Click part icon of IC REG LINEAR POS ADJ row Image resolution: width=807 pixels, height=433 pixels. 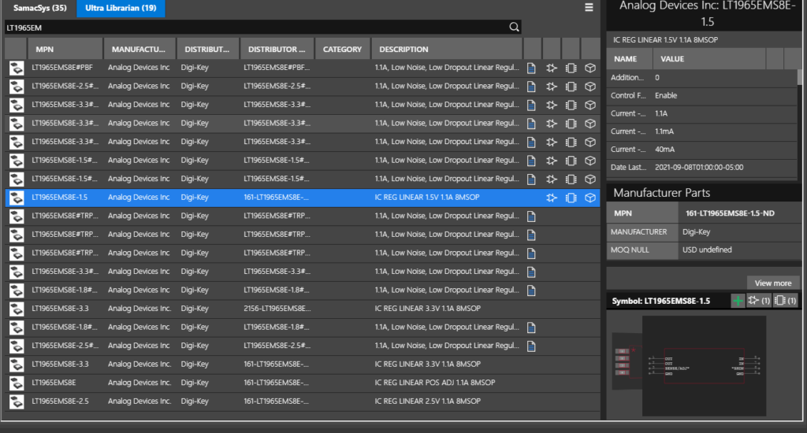click(x=17, y=383)
